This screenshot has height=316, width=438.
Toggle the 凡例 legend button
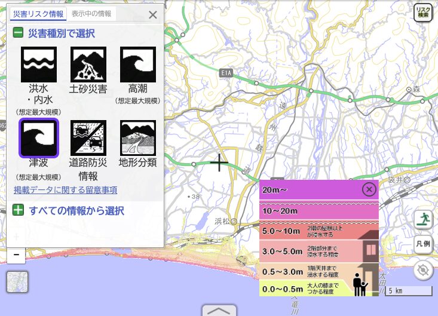(423, 244)
